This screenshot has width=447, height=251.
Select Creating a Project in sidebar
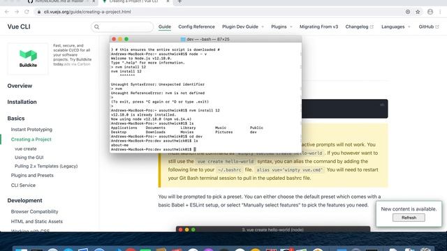pyautogui.click(x=31, y=139)
